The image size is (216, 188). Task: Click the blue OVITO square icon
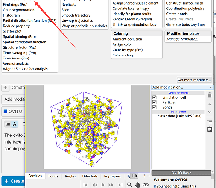5,111
